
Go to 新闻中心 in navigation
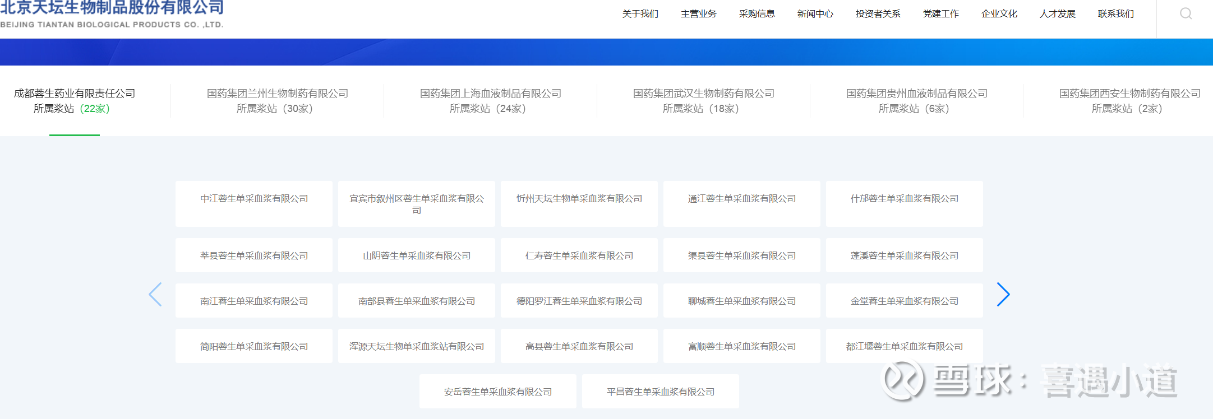(x=815, y=13)
